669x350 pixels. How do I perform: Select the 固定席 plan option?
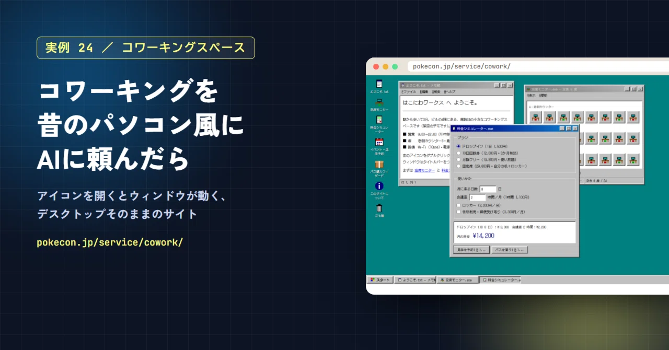click(491, 166)
